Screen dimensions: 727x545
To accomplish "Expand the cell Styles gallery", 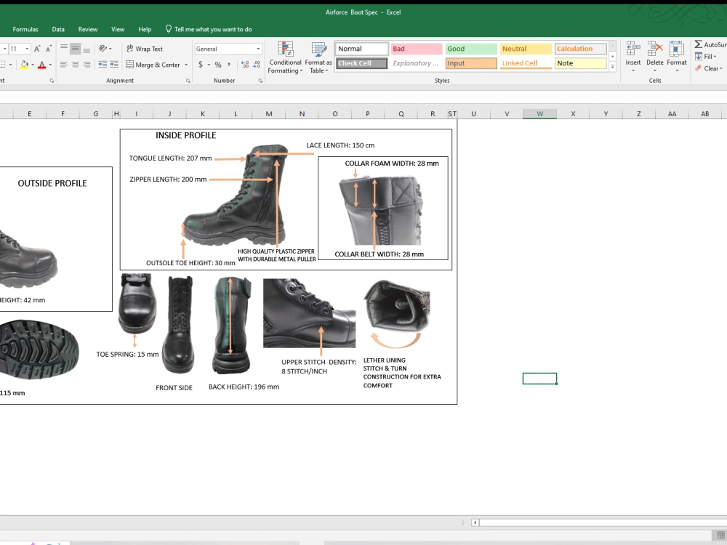I will (x=612, y=67).
